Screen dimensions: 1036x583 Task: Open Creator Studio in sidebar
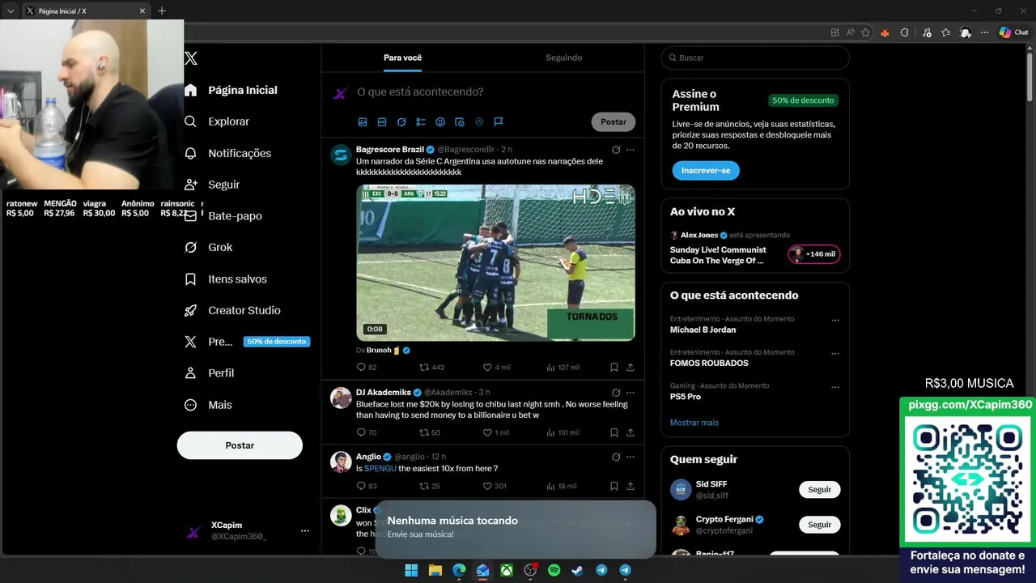[x=232, y=310]
